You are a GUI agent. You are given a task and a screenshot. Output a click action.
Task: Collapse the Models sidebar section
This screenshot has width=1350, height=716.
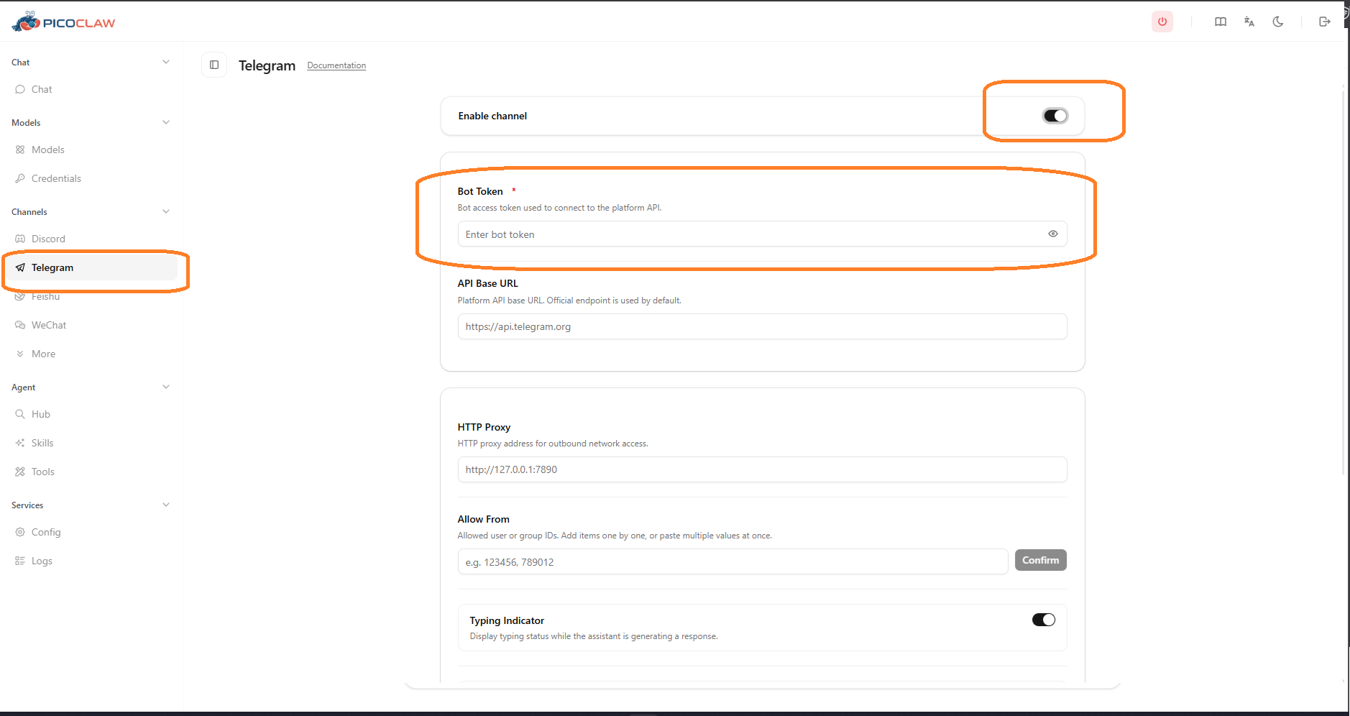click(x=166, y=122)
